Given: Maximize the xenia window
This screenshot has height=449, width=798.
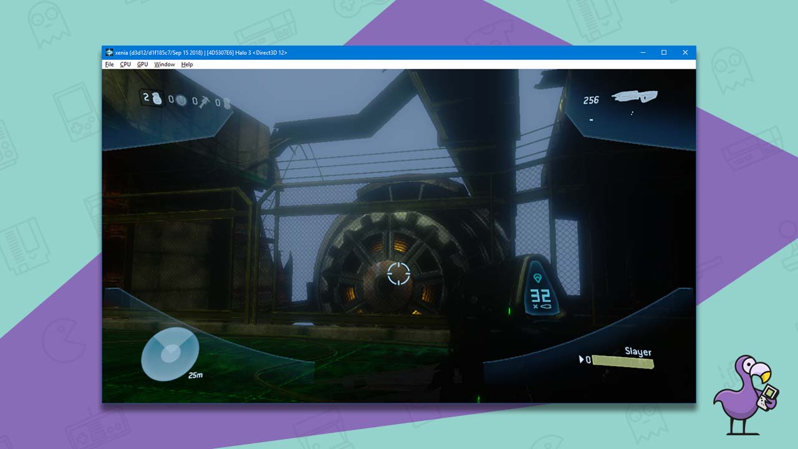Looking at the screenshot, I should [x=664, y=52].
